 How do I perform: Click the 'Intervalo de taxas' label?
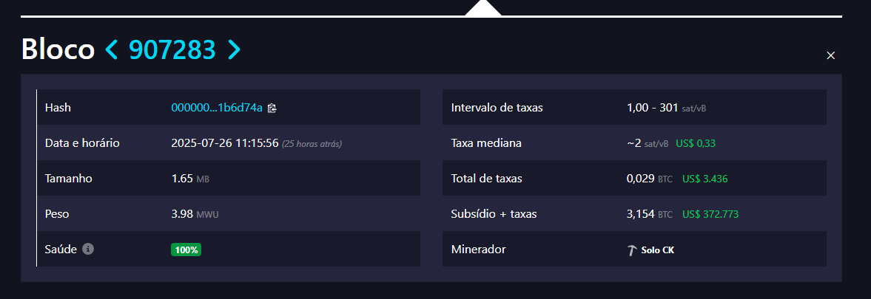click(497, 108)
